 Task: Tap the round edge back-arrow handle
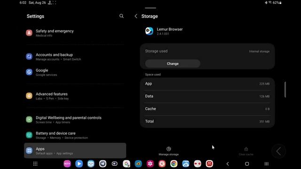point(278,151)
